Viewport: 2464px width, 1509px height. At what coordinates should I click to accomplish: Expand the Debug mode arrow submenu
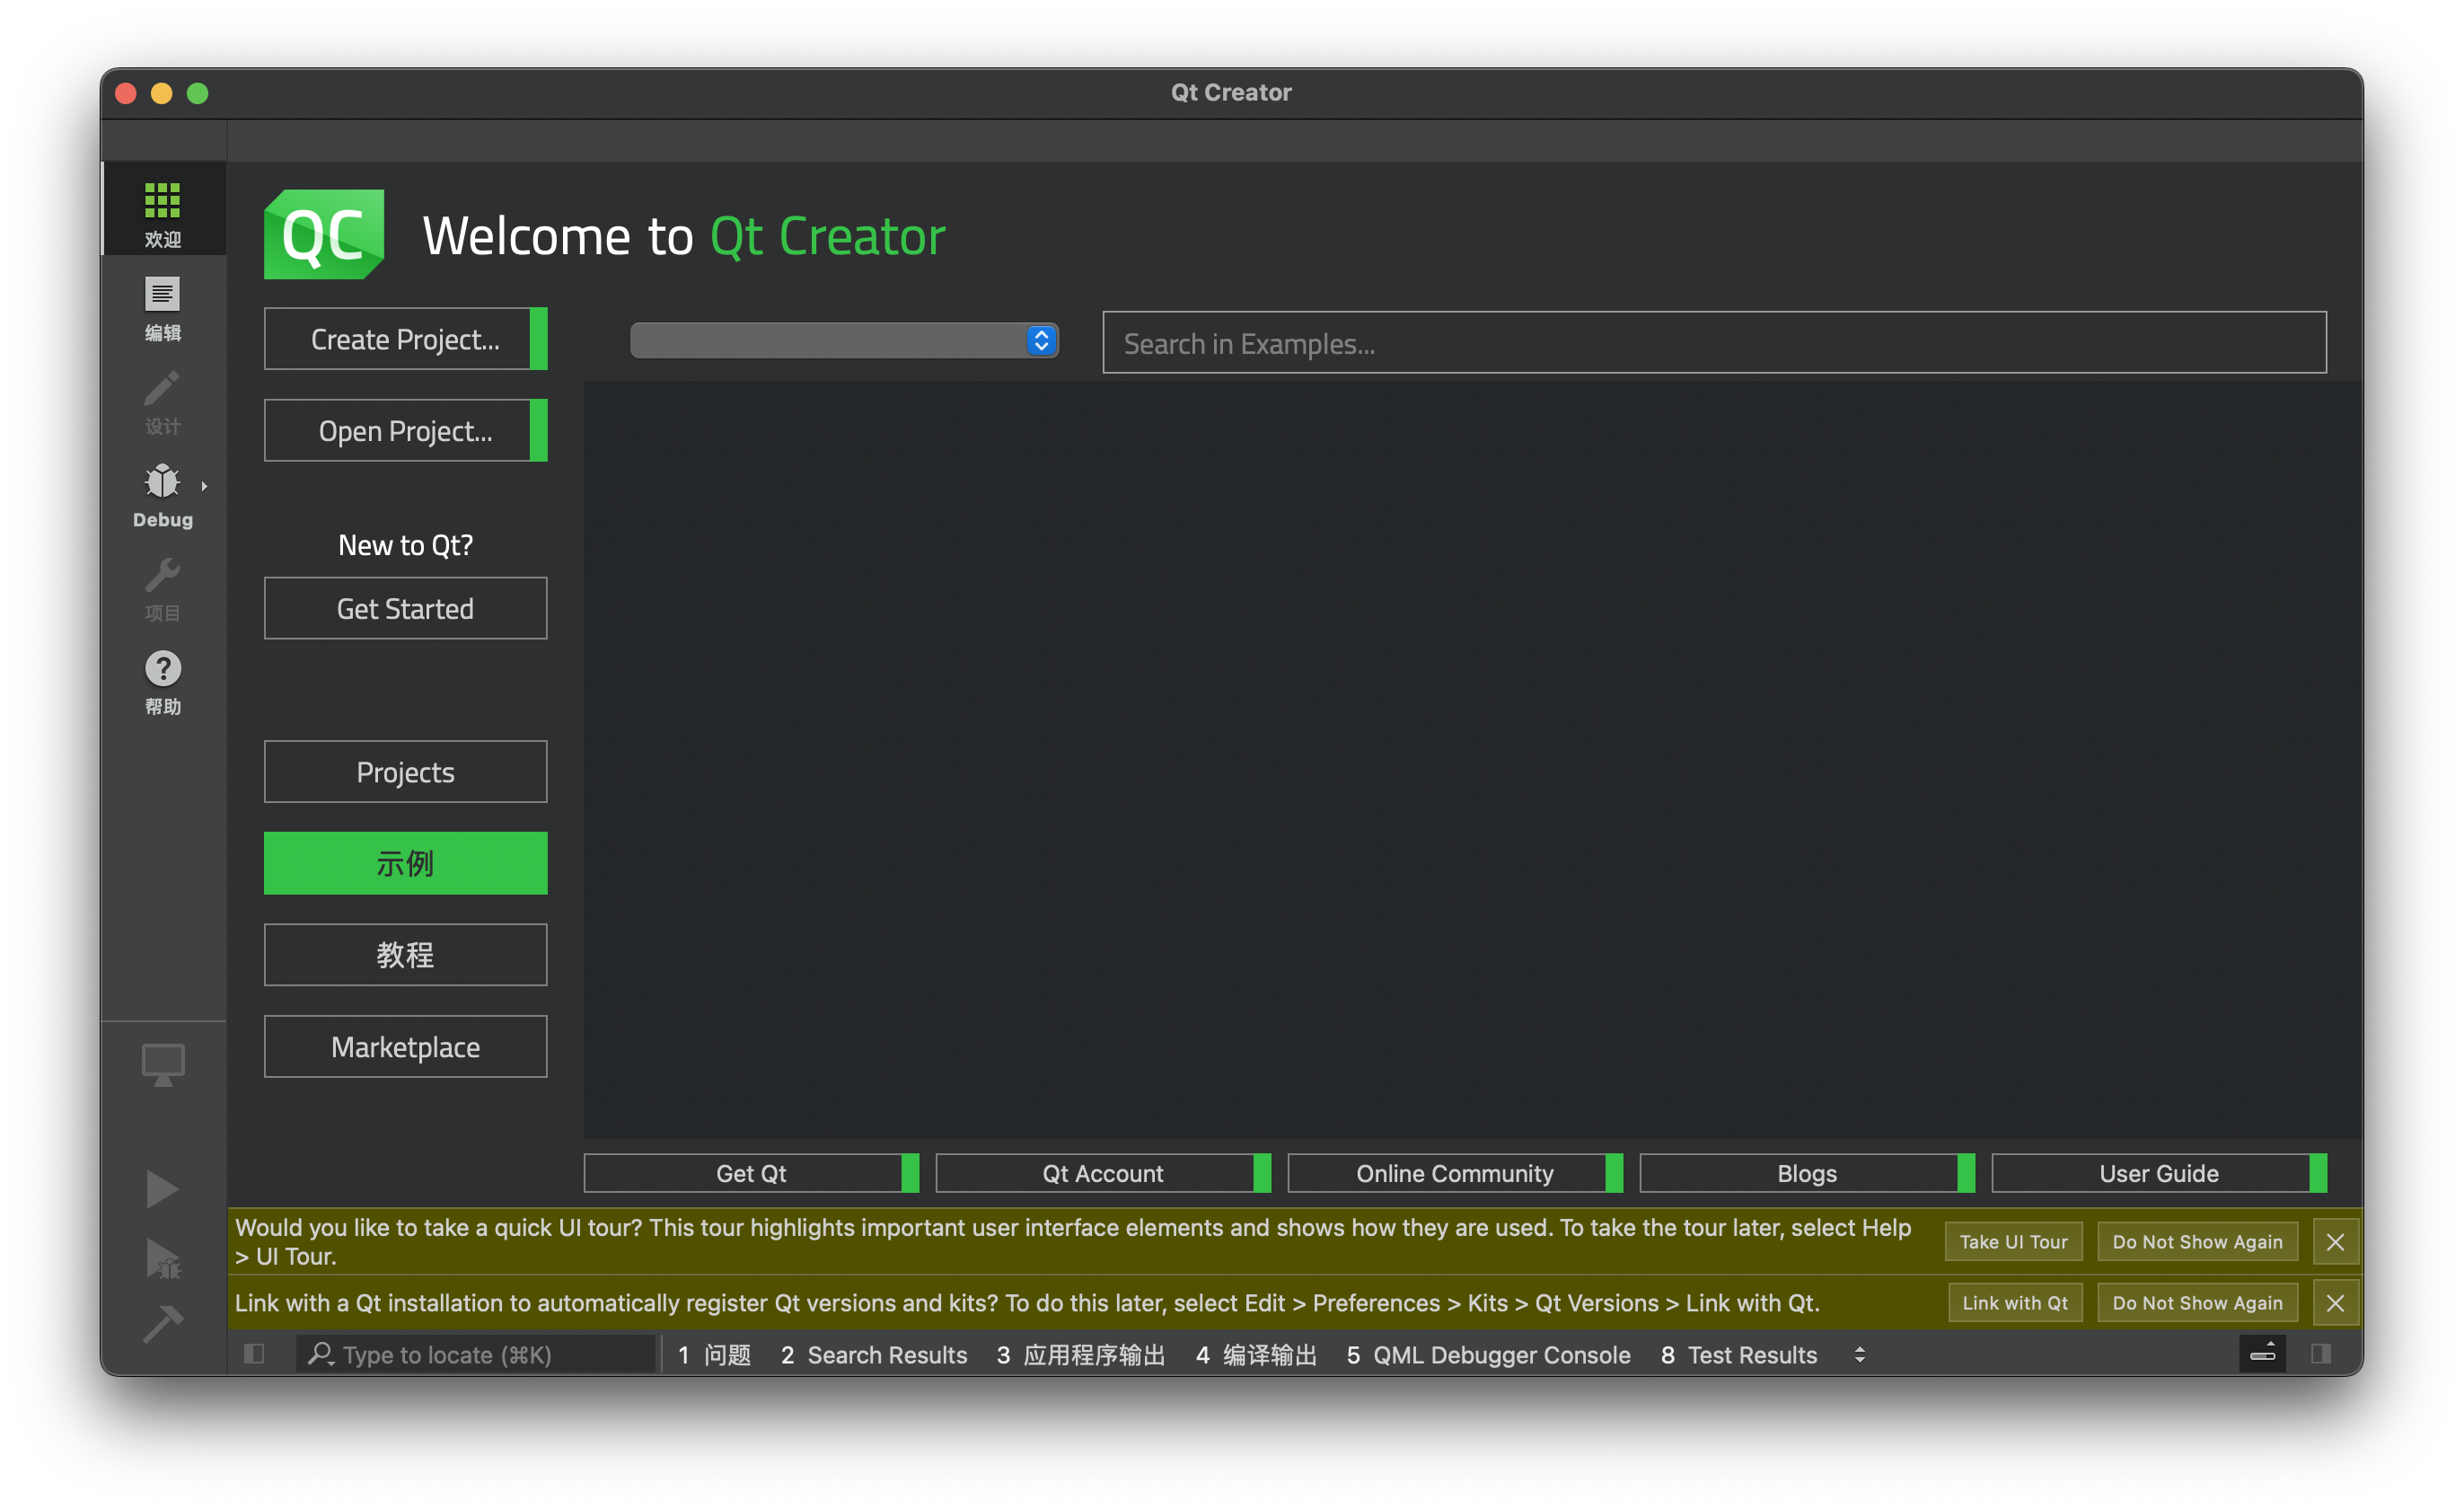(204, 486)
